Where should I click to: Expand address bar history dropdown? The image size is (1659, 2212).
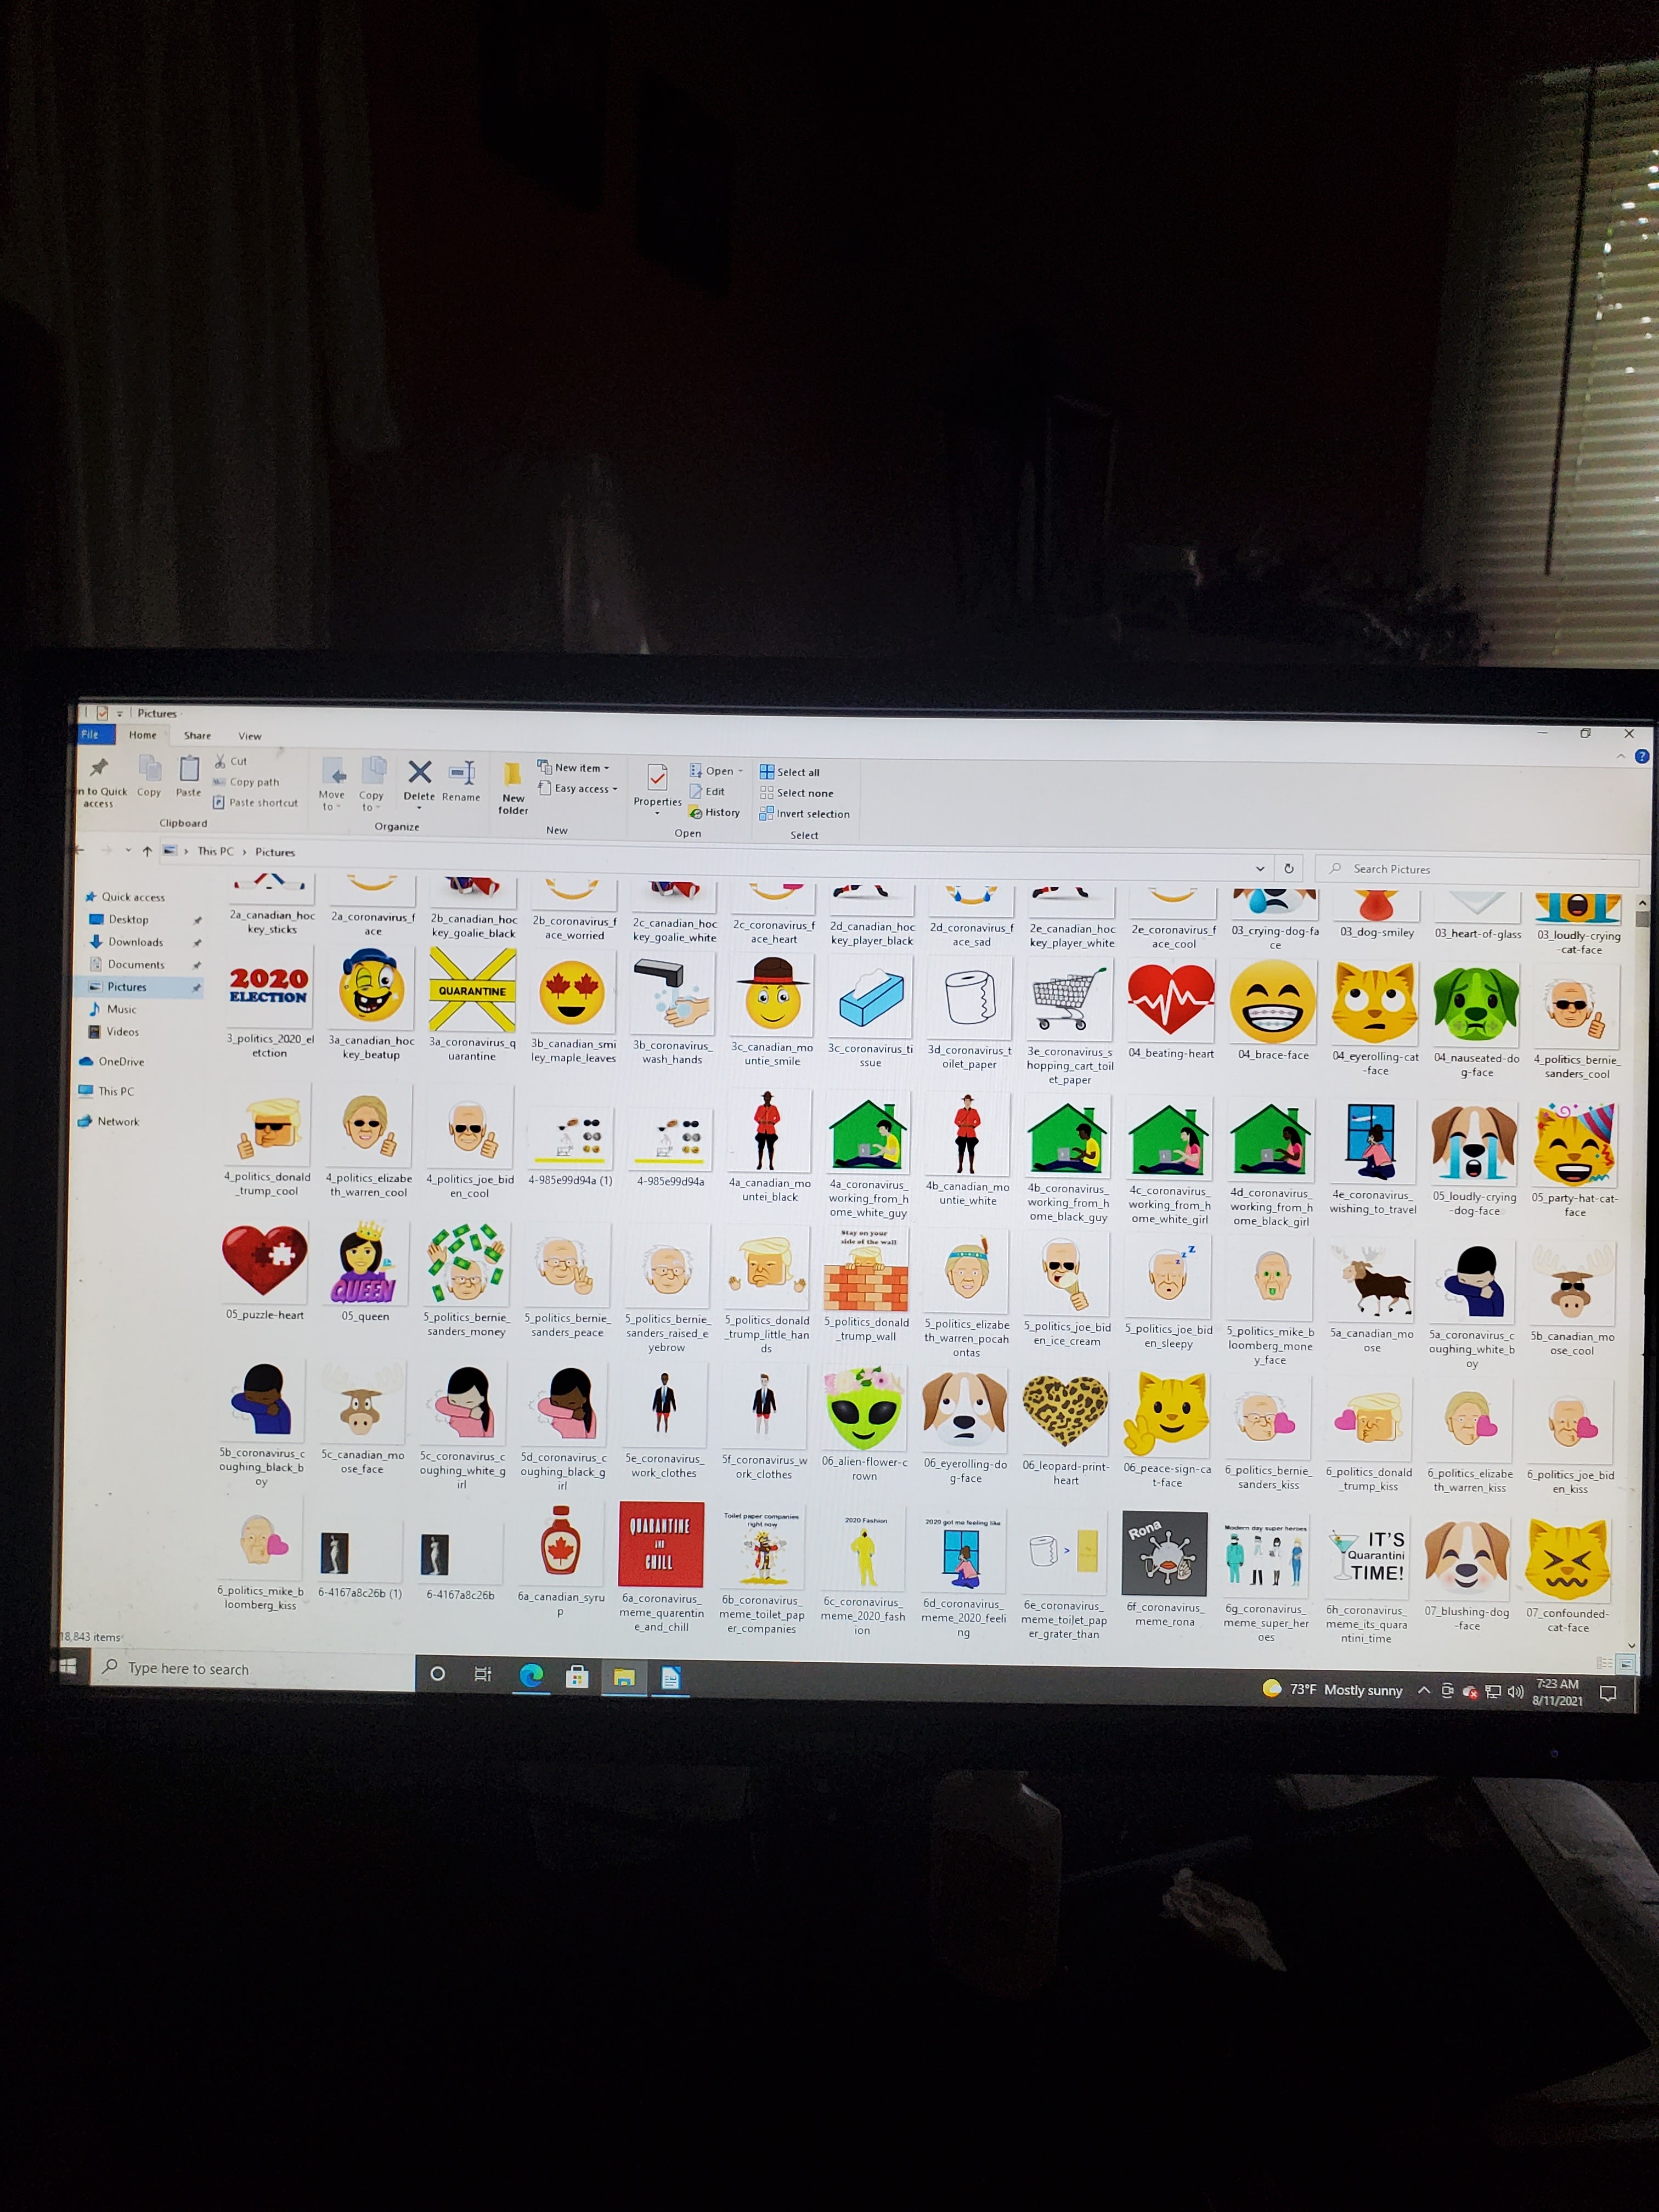pos(1260,868)
